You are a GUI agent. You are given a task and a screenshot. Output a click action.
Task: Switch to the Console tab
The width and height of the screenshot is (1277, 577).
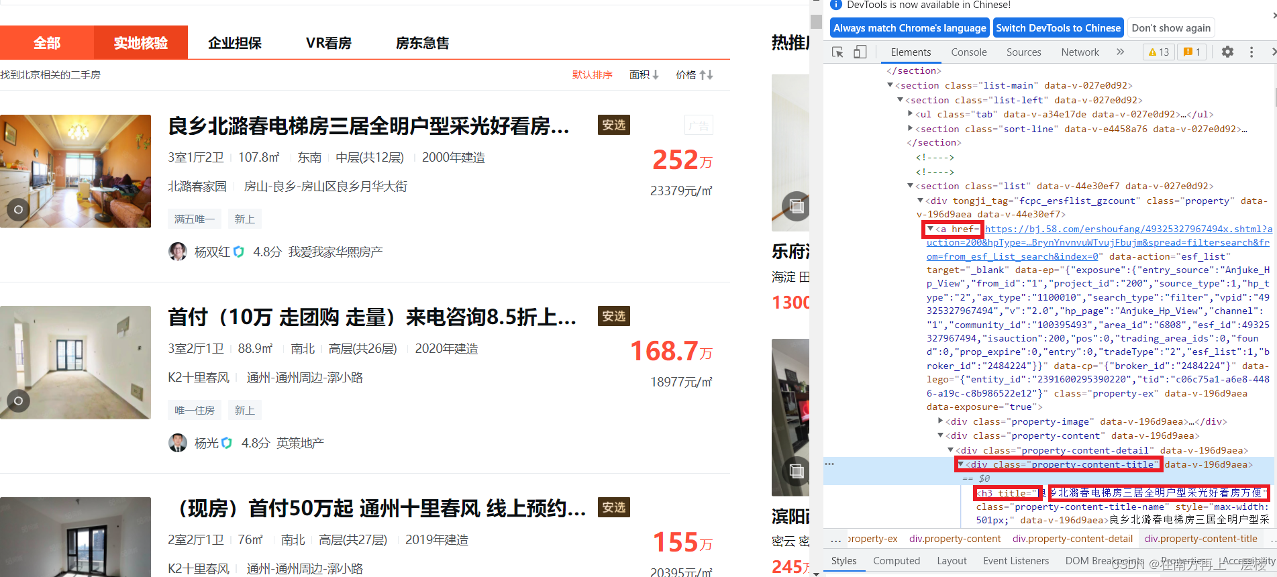click(x=968, y=52)
